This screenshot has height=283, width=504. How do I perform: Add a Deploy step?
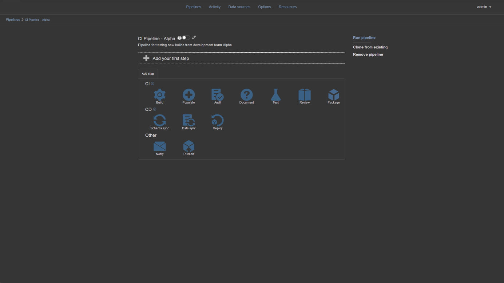(218, 122)
